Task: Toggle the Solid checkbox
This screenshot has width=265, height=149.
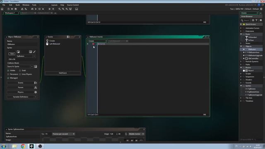Action: [20, 70]
